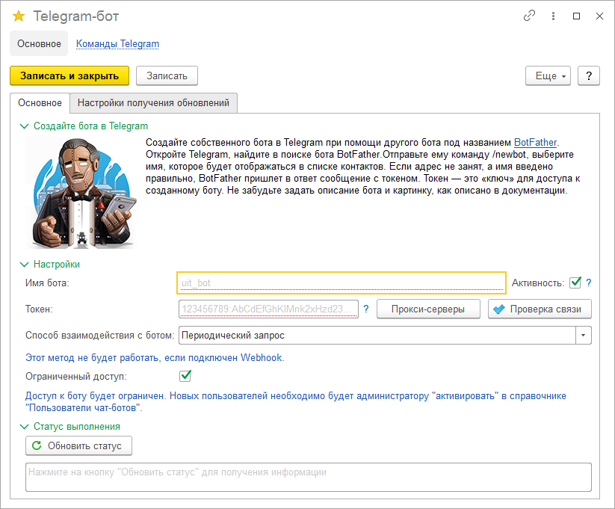
Task: Open the Способ взаимодействия с ботом dropdown
Action: click(584, 335)
